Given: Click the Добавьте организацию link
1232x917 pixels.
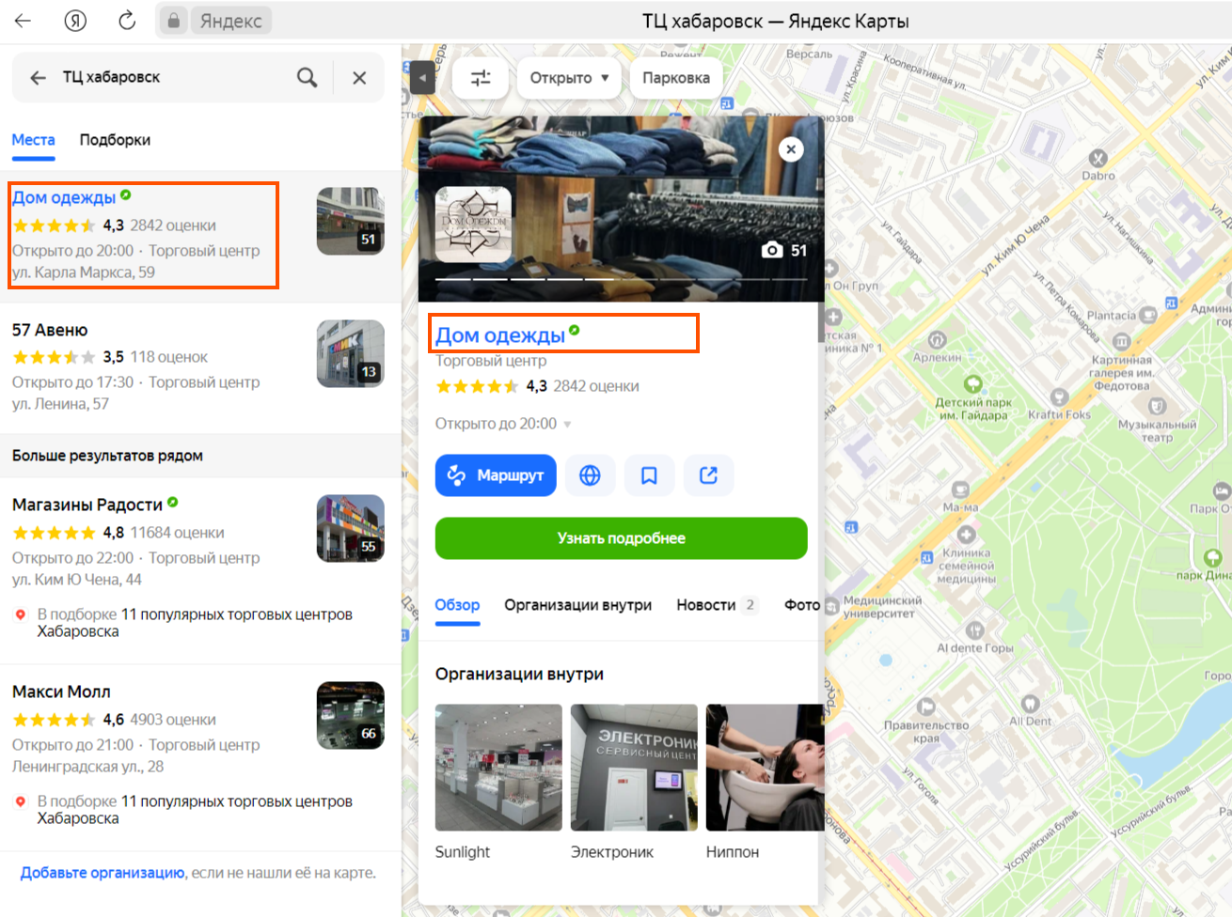Looking at the screenshot, I should coord(103,873).
